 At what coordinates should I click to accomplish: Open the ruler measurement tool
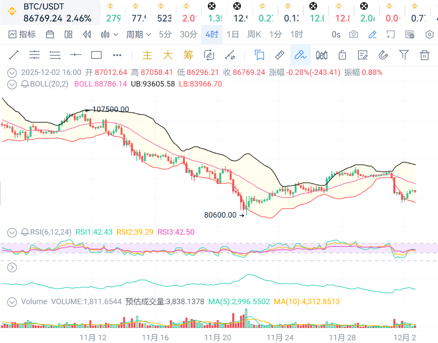(280, 55)
